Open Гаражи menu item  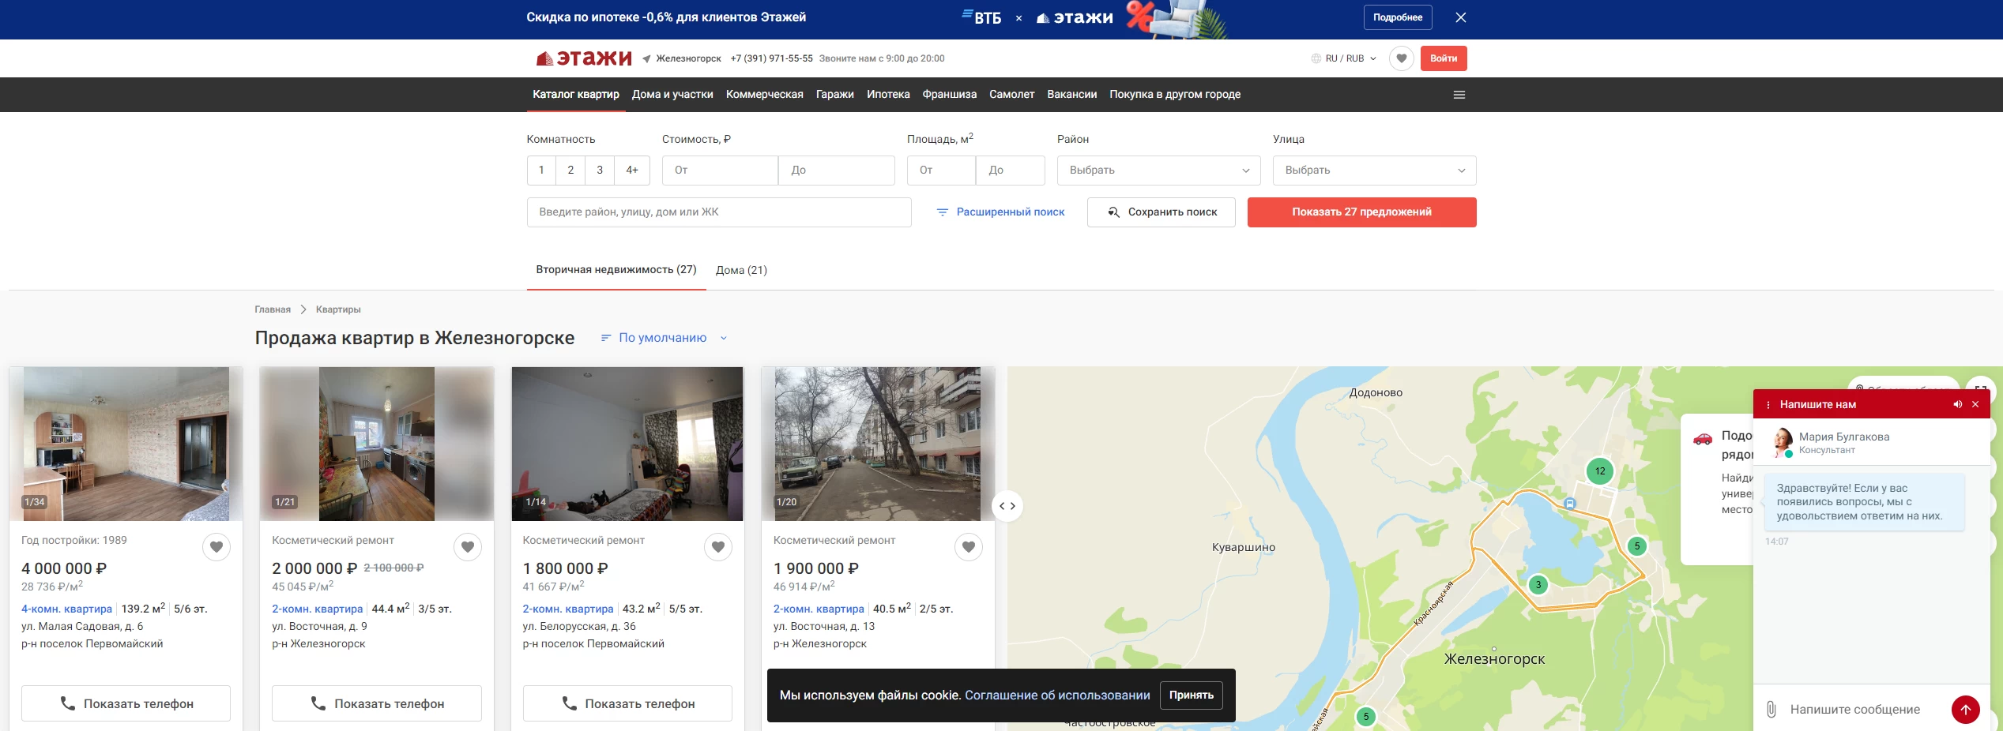click(834, 95)
